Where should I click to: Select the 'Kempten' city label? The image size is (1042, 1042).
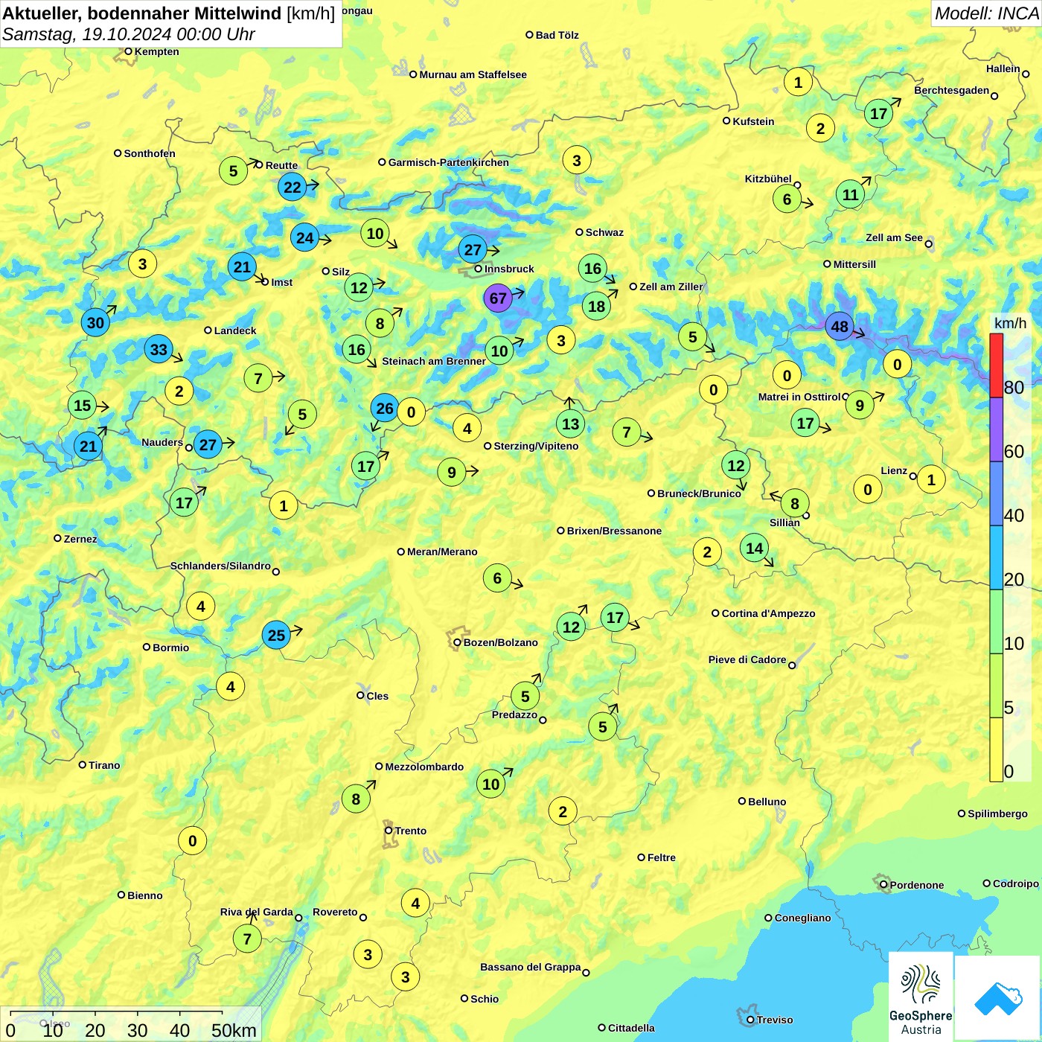(x=157, y=51)
